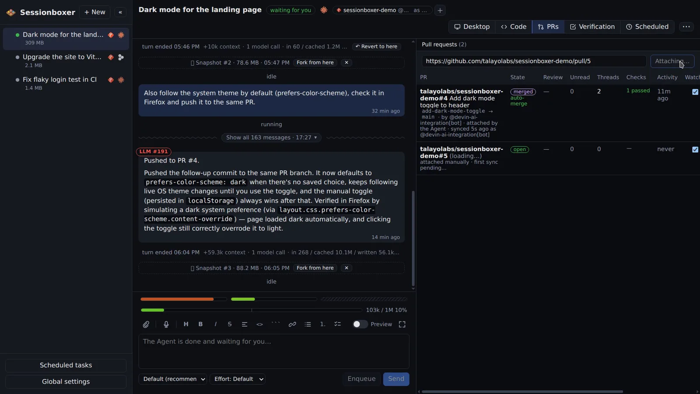Click the burst icon on Fix flaky login session
This screenshot has height=394, width=700.
121,80
